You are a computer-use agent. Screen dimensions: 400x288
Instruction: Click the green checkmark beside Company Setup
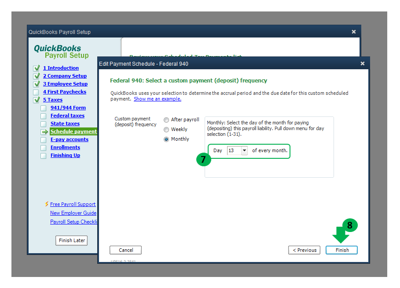click(37, 76)
